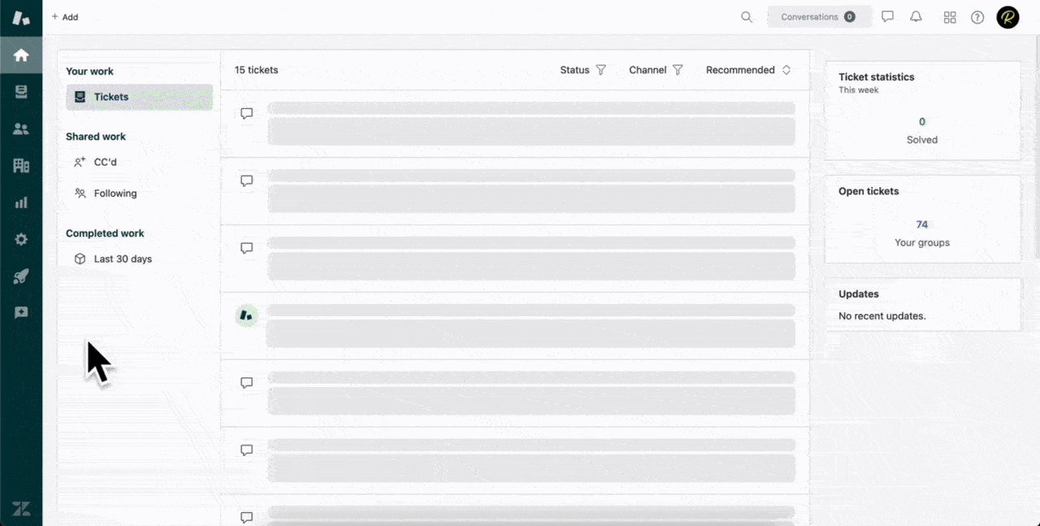
Task: Open Views icon in left sidebar
Action: click(x=21, y=92)
